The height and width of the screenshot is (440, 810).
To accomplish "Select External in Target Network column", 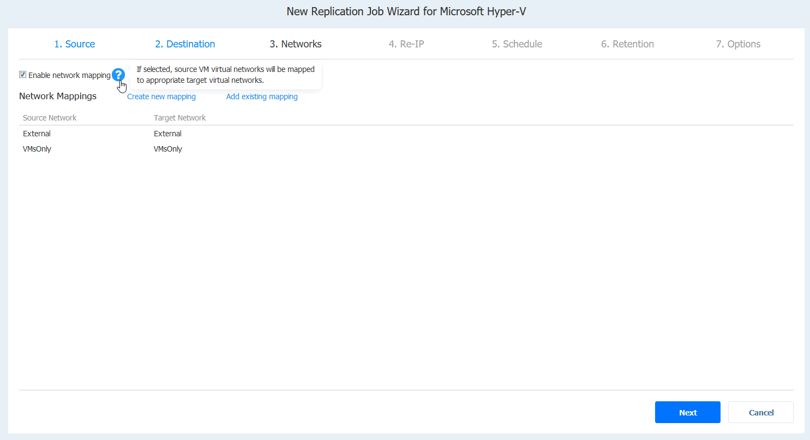I will [168, 134].
